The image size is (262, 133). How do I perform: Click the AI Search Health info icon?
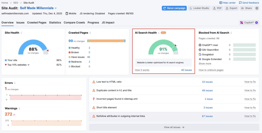point(159,33)
